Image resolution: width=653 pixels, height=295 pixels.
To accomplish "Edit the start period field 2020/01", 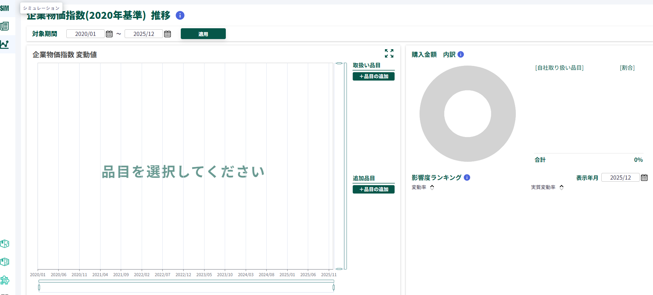I will (86, 34).
